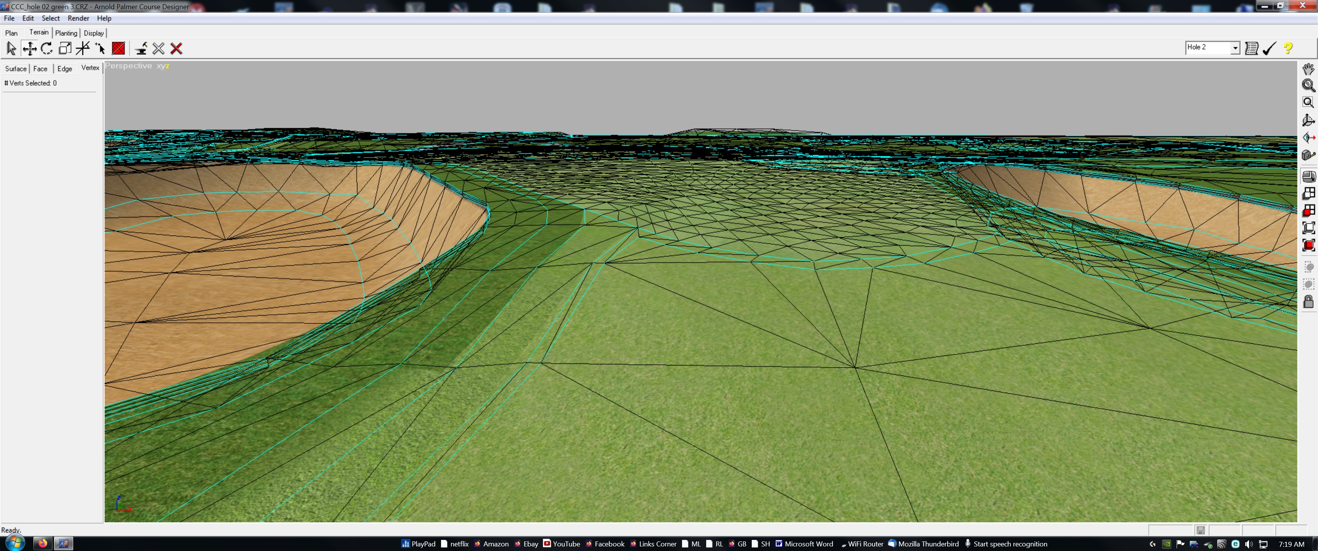Select the tape measure tool
1318x551 pixels.
tap(1308, 154)
